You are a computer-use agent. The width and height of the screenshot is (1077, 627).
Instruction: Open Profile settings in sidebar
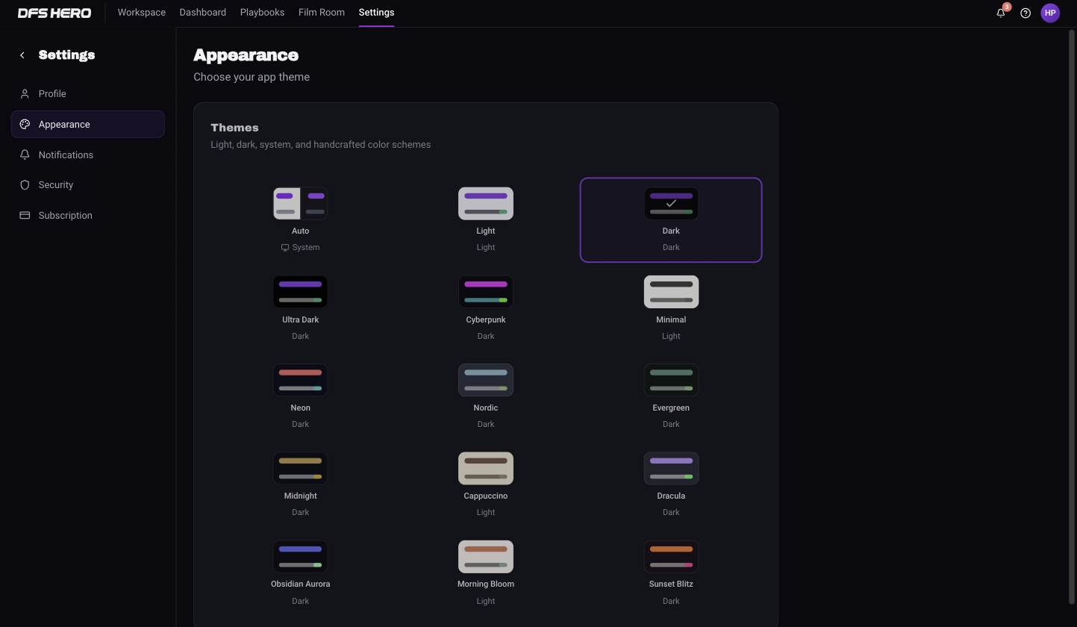pos(88,93)
